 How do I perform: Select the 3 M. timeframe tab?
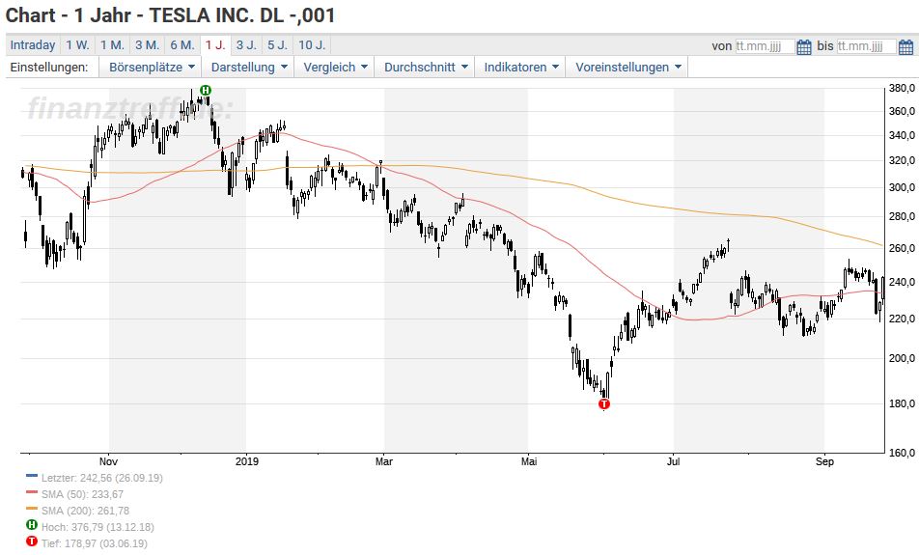pos(147,45)
